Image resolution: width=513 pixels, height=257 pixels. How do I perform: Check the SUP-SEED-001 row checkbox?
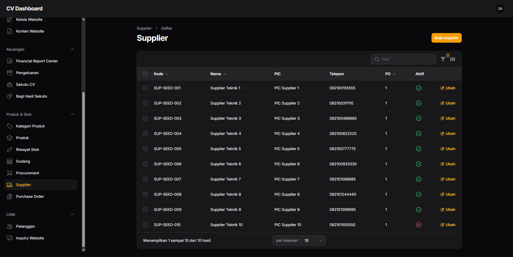(145, 88)
